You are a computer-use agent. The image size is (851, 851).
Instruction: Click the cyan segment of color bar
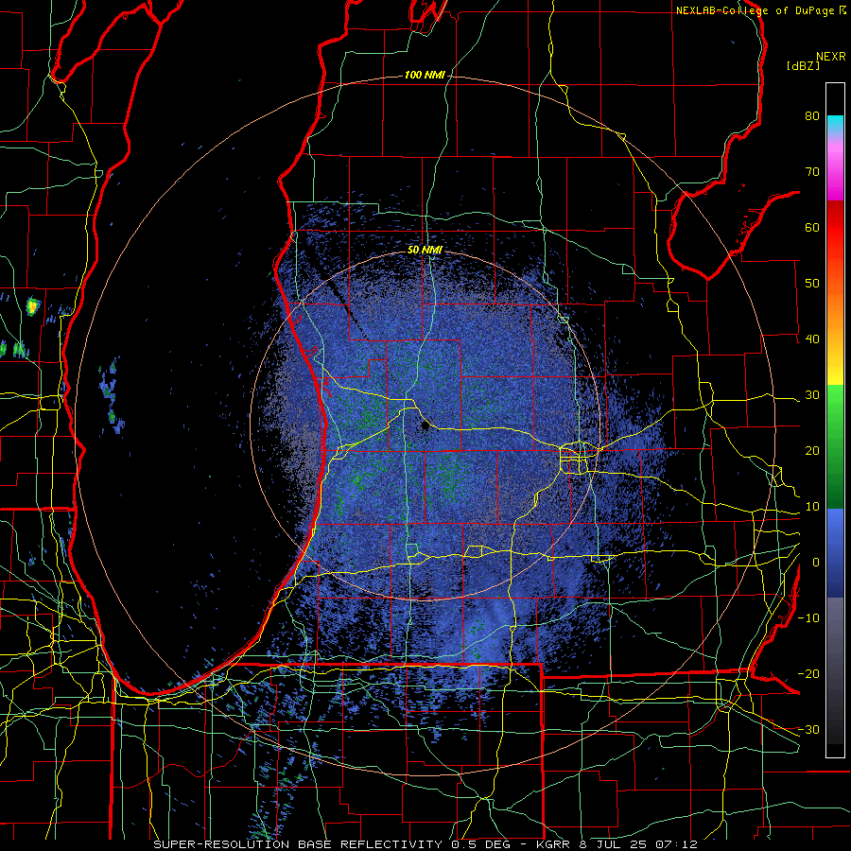point(835,124)
